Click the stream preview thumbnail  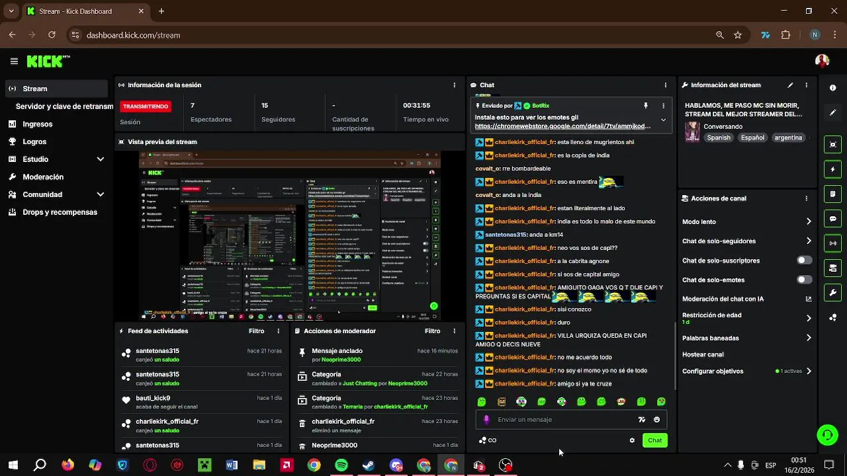point(290,235)
